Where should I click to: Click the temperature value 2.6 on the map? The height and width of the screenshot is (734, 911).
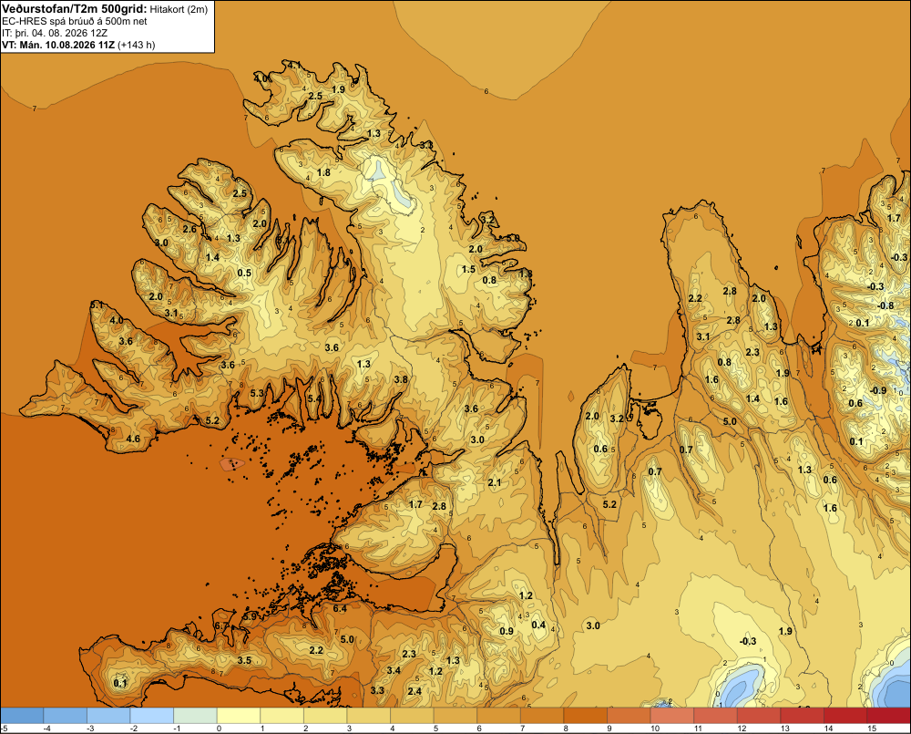pos(190,229)
